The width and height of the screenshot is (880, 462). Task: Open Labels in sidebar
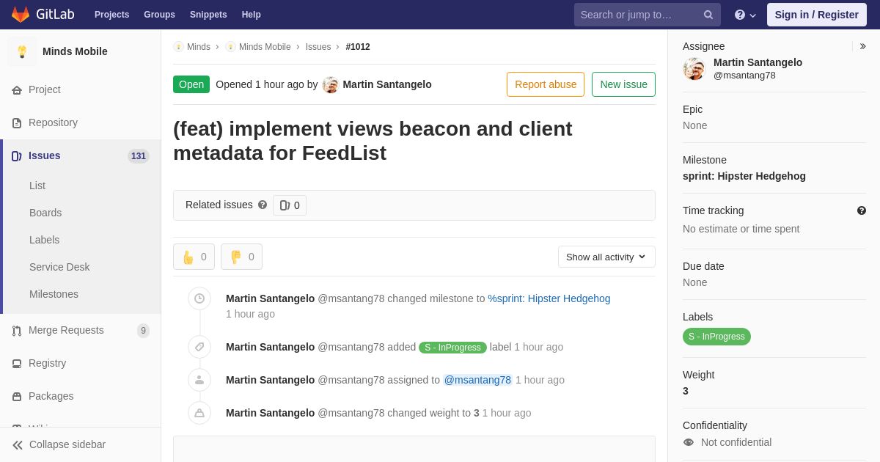[44, 240]
